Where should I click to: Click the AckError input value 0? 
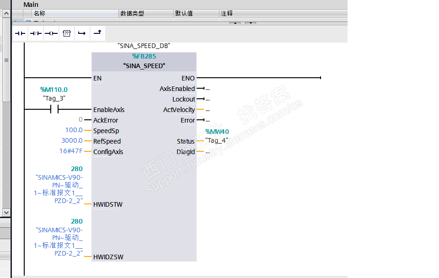point(80,119)
